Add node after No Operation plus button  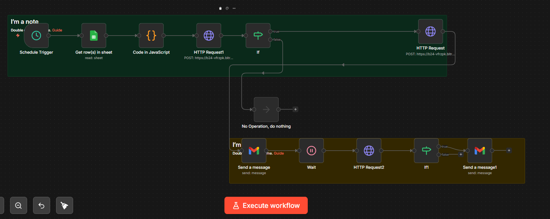tap(296, 109)
